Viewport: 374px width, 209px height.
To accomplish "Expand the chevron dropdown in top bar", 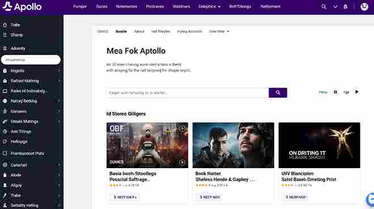I will pos(335,7).
